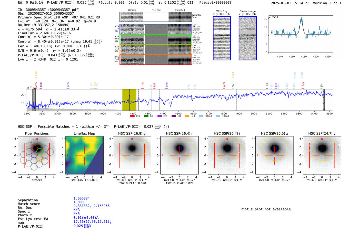
Task: Select the Obs 20200827v015_3009543357 line
Action: click(46, 14)
